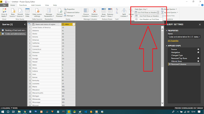Sort ascending with the A-Z icon
Viewport: 204px width, 114px height.
(x=117, y=9)
